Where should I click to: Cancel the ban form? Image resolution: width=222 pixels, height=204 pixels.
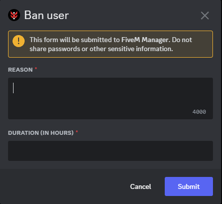[141, 186]
